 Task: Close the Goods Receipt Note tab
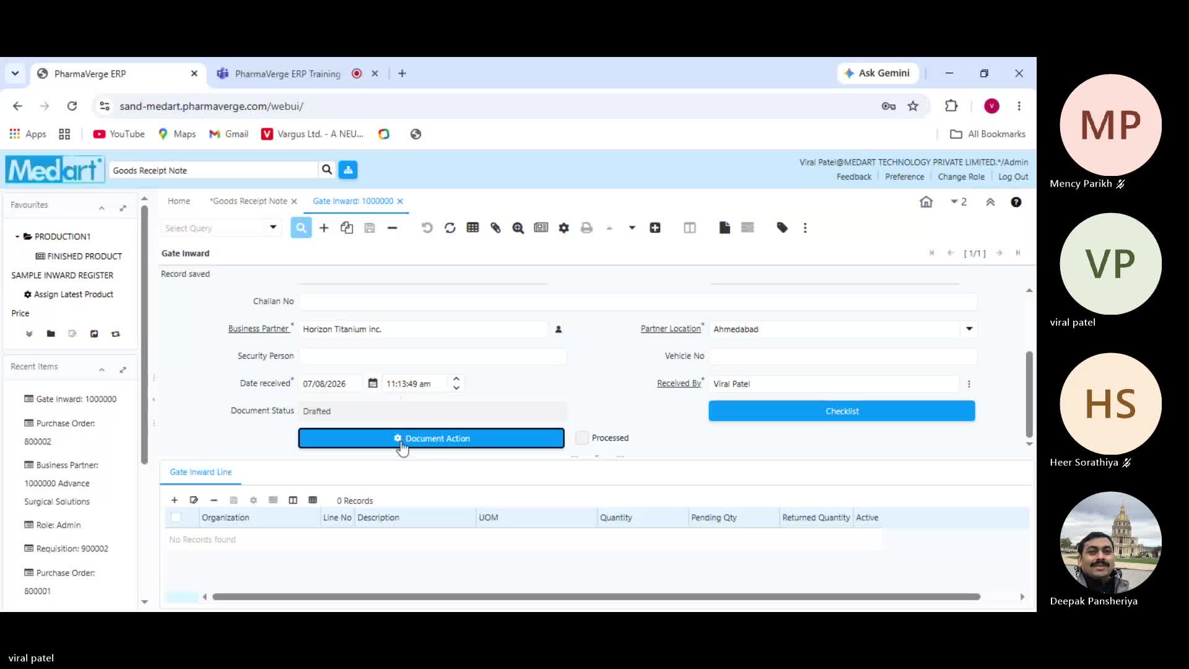(294, 201)
